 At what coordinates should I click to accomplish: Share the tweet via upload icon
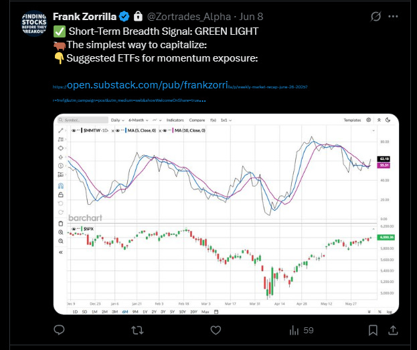click(x=393, y=330)
